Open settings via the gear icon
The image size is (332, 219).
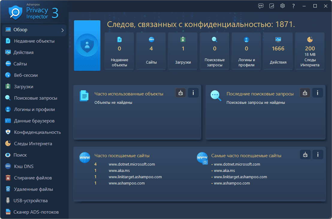282,6
